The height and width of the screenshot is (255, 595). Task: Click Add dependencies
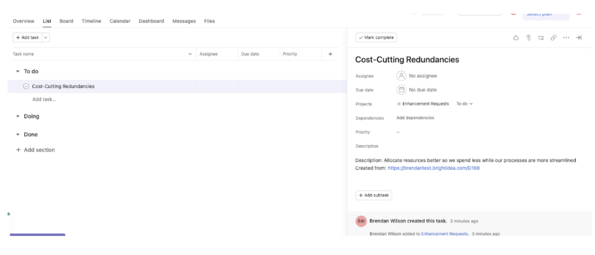click(x=415, y=118)
